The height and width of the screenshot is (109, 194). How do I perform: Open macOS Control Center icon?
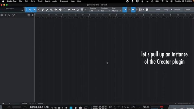(x=171, y=1)
